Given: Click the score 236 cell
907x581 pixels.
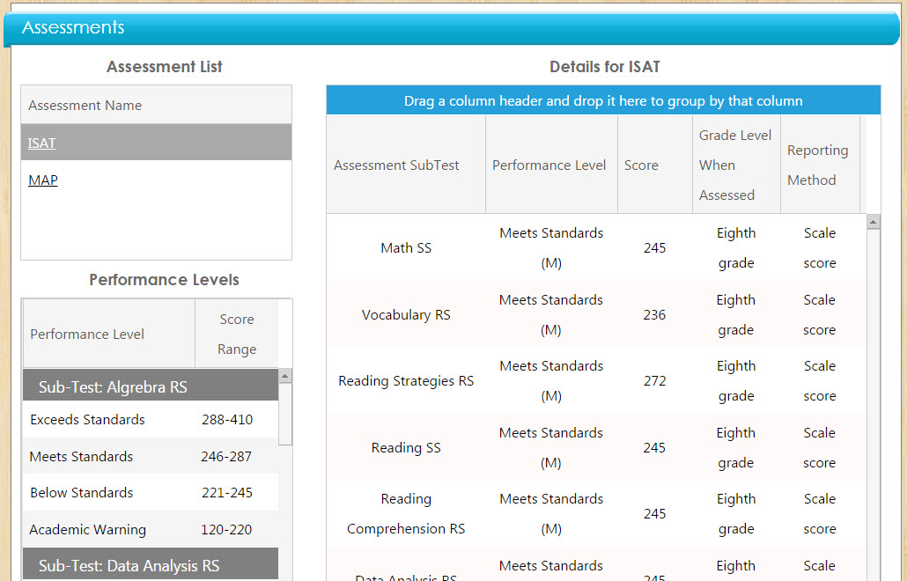Looking at the screenshot, I should click(655, 314).
